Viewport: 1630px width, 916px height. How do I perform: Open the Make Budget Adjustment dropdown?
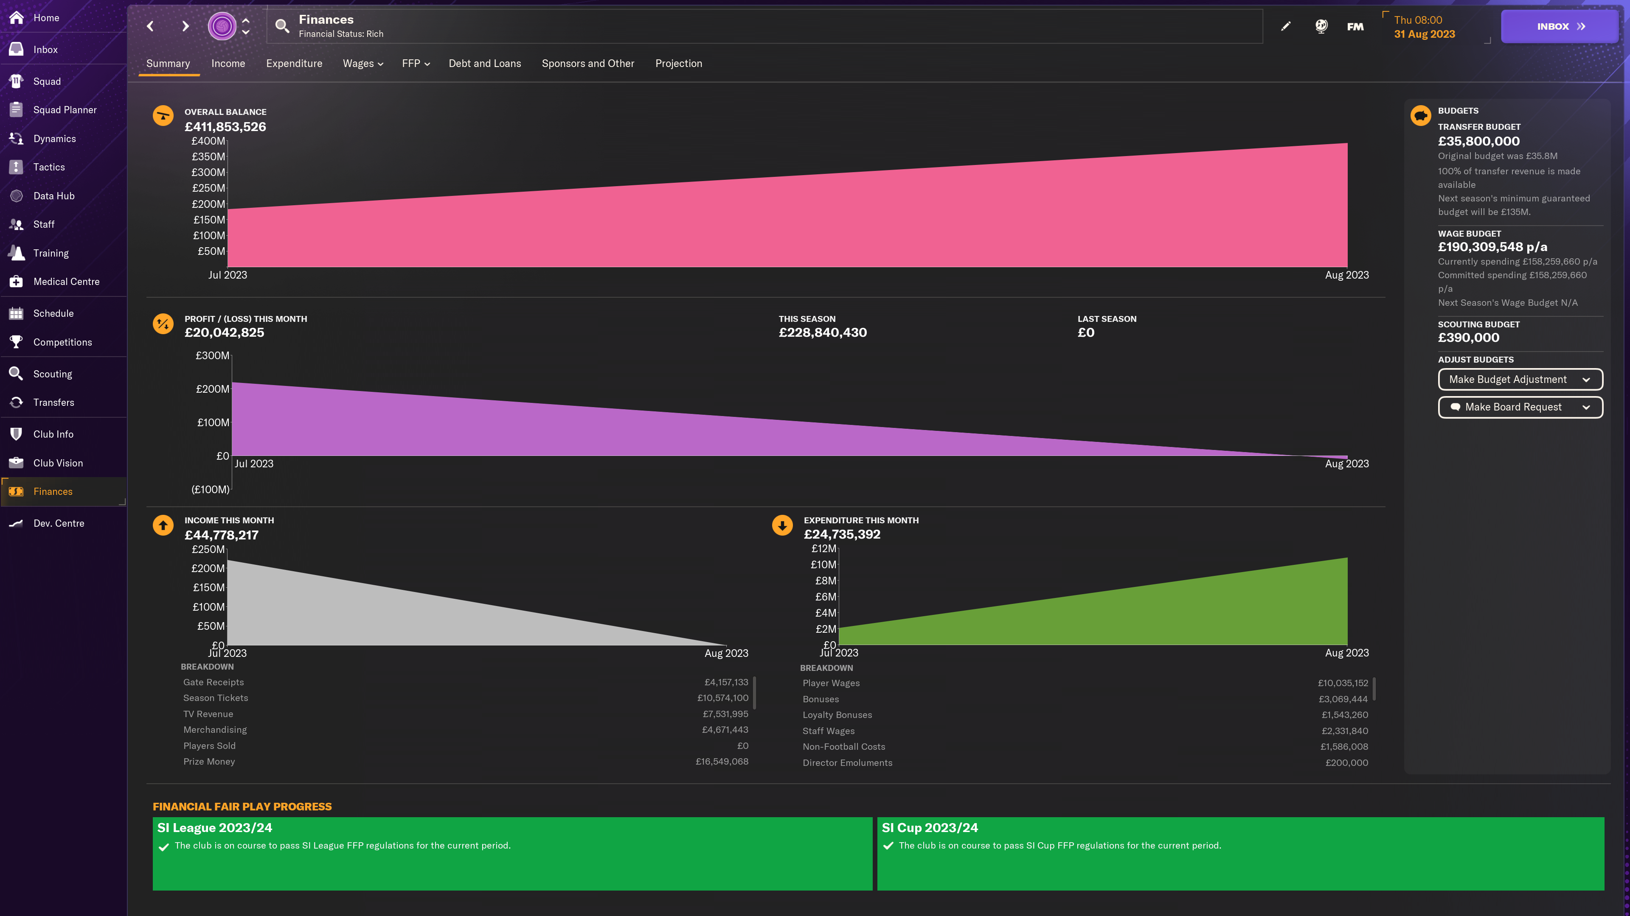[1520, 379]
